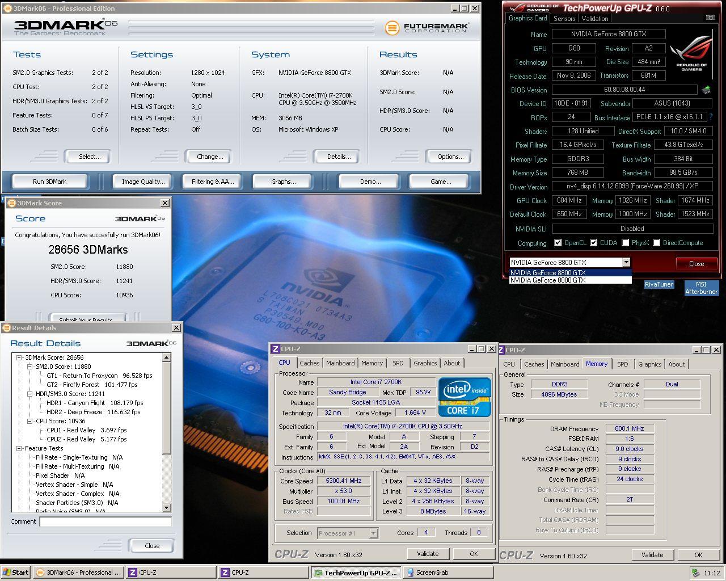Image resolution: width=726 pixels, height=581 pixels.
Task: Collapse the HDR/SM3.0 Score tree node
Action: (x=31, y=394)
